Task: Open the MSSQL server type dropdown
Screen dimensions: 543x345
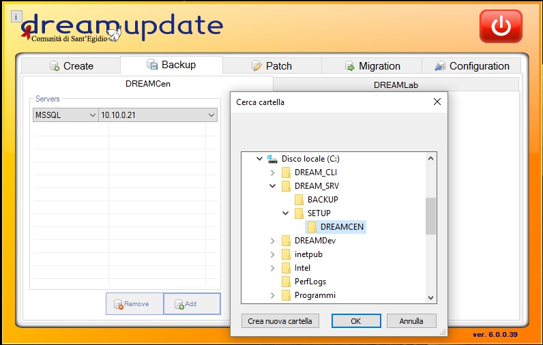Action: point(65,115)
